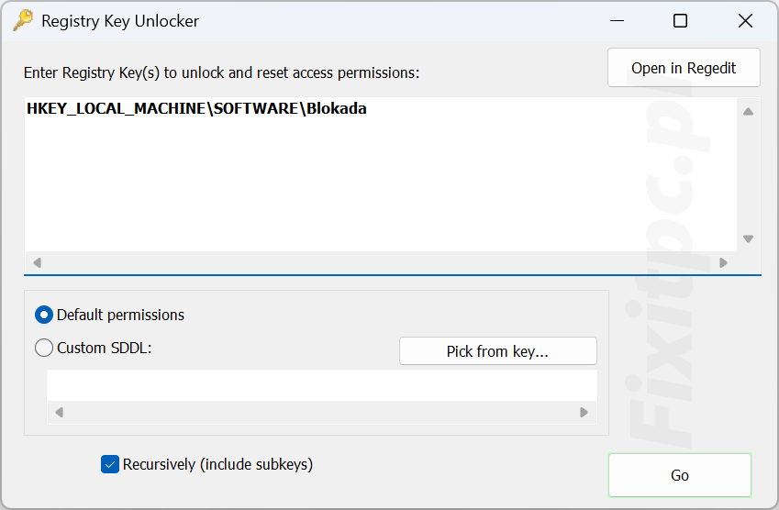Click the up arrow of registry keys scrollbar
Image resolution: width=779 pixels, height=510 pixels.
[748, 112]
